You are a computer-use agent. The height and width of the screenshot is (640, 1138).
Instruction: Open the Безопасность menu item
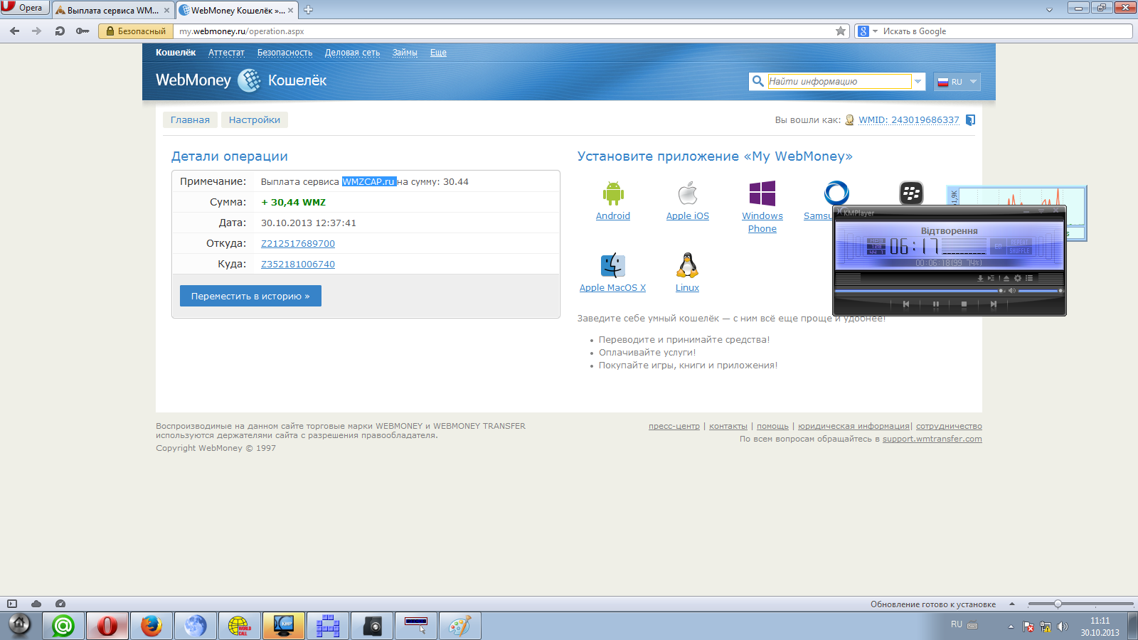(284, 53)
